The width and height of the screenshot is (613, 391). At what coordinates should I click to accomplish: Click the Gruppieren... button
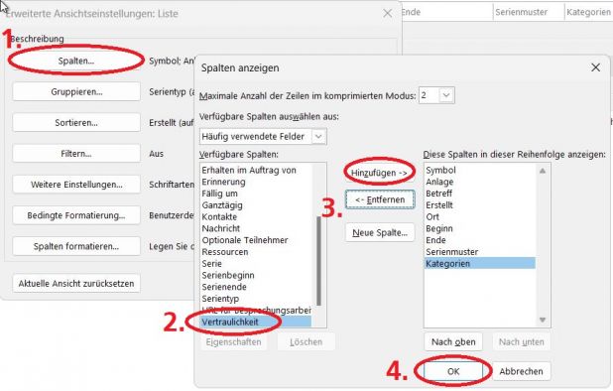click(x=76, y=92)
